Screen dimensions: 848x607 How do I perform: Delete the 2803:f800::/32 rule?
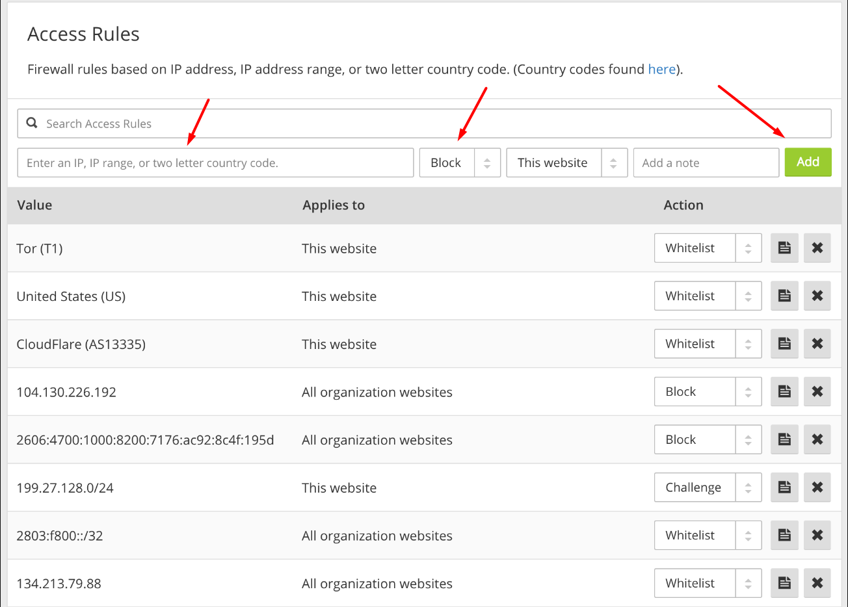(817, 536)
